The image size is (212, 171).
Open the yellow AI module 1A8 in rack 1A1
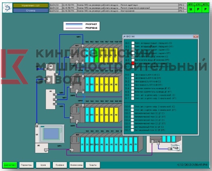click(111, 55)
